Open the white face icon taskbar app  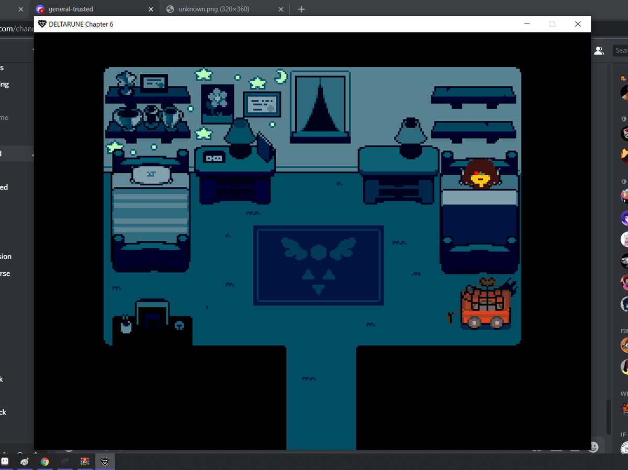point(5,461)
